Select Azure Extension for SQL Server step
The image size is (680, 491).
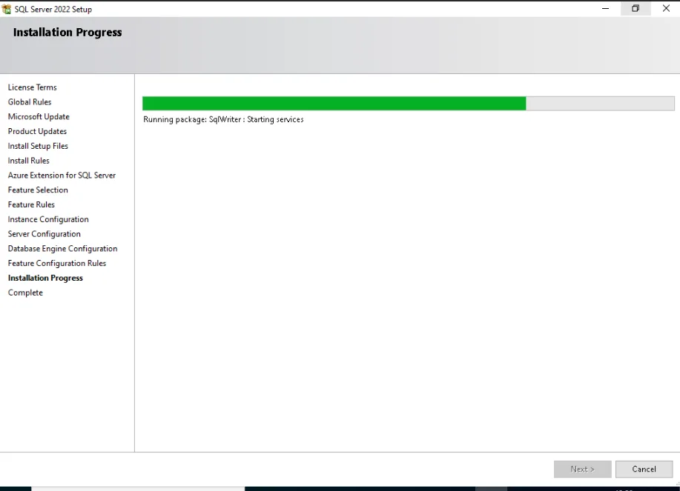coord(62,176)
